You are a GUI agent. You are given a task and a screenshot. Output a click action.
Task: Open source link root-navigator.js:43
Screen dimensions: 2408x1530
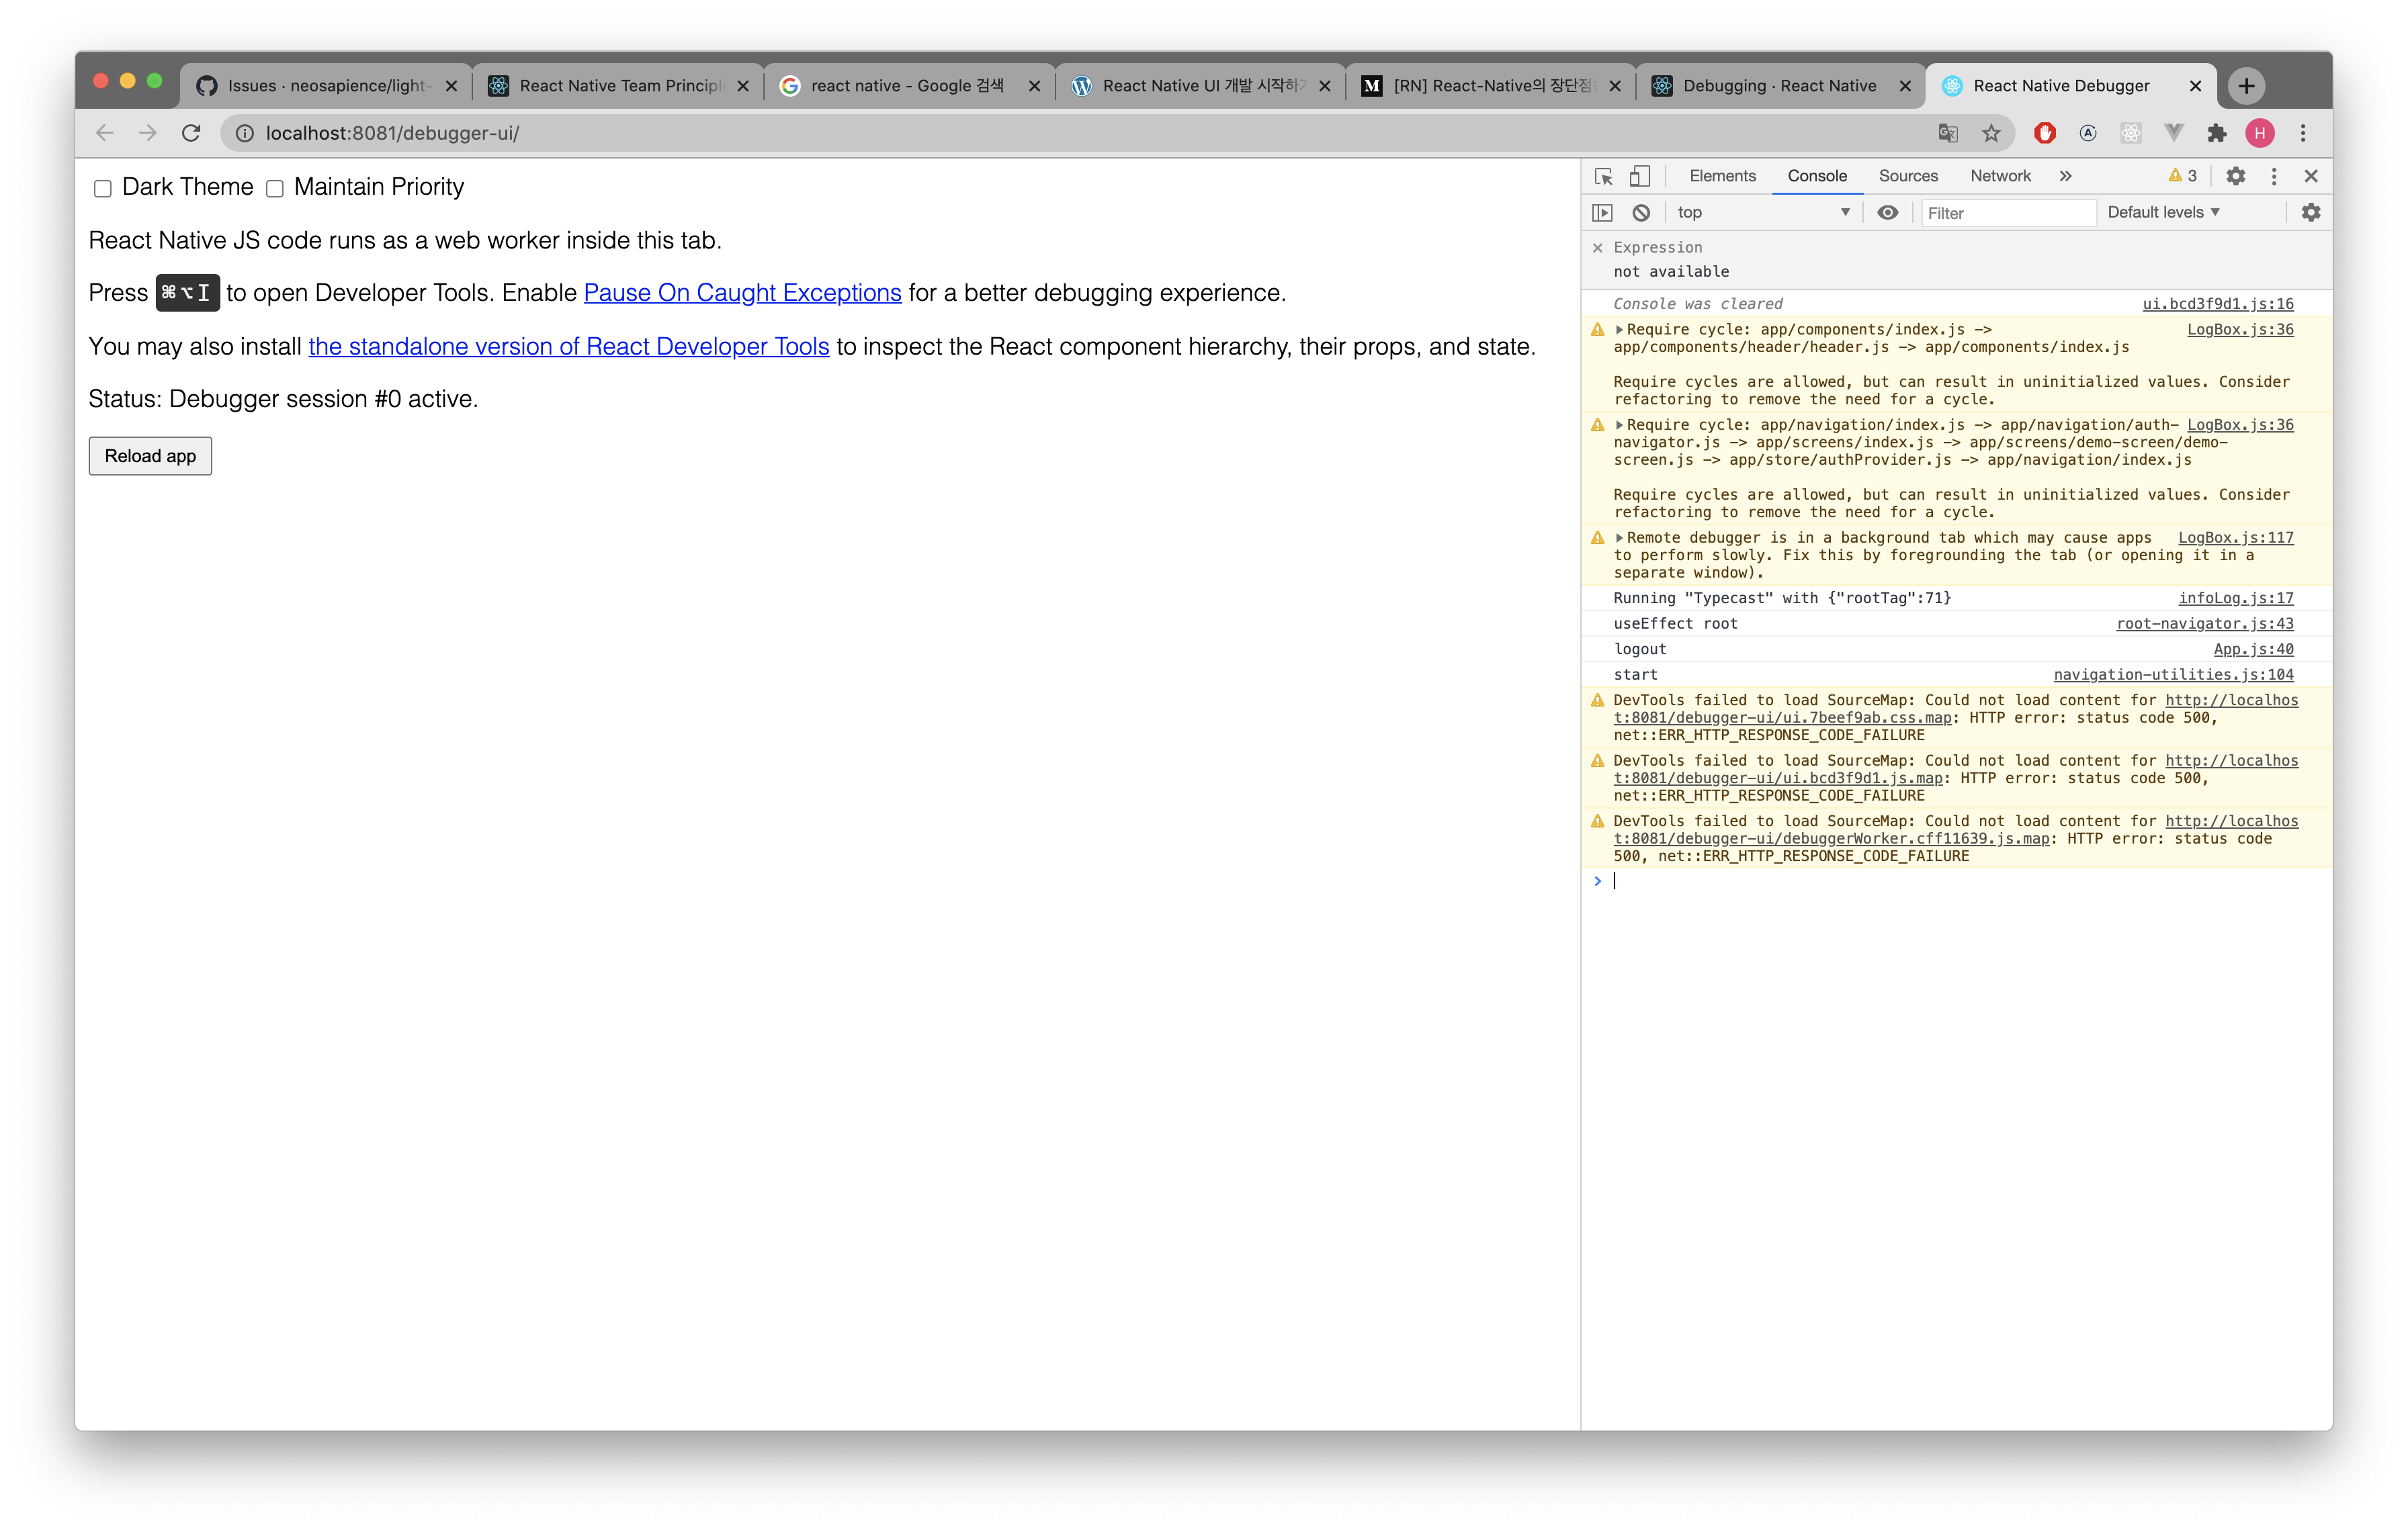[2205, 623]
